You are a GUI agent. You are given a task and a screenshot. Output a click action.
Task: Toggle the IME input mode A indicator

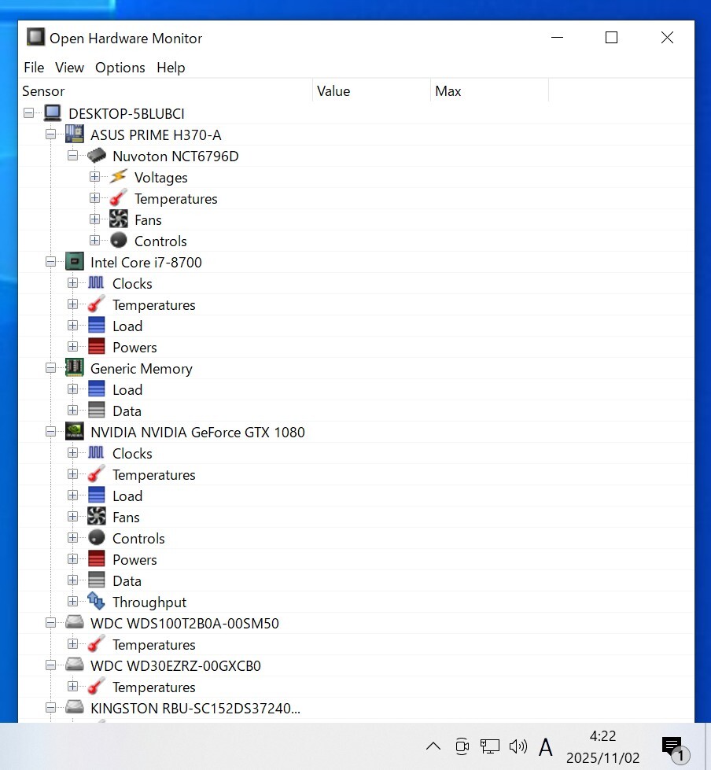(x=546, y=747)
